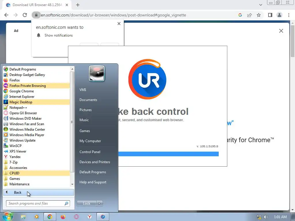Open Windows Explorer from the taskbar
295x221 pixels.
[x=23, y=217]
